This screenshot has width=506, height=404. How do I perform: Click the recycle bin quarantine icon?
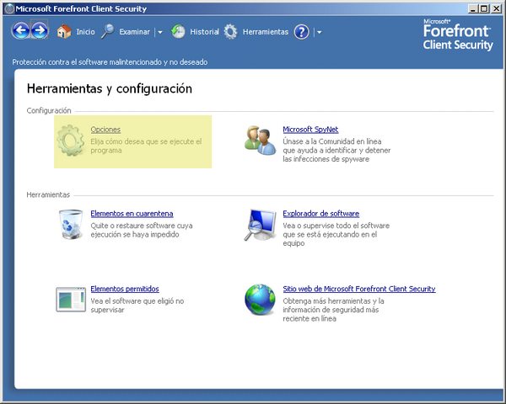click(71, 224)
